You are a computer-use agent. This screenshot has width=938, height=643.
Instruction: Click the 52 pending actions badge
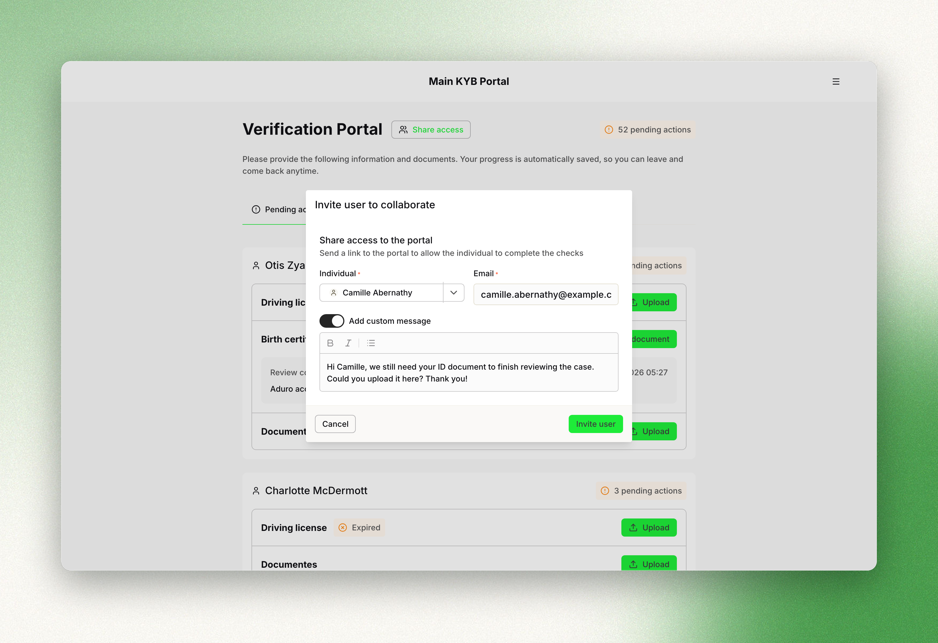[647, 130]
